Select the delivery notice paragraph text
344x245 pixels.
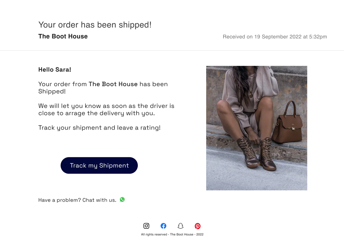point(106,109)
